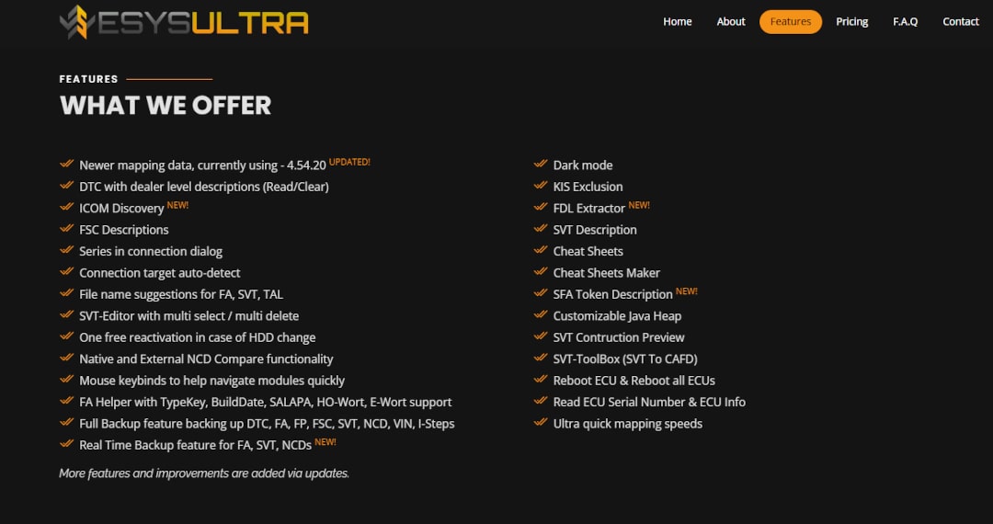993x524 pixels.
Task: Open the Contact page link
Action: click(961, 22)
